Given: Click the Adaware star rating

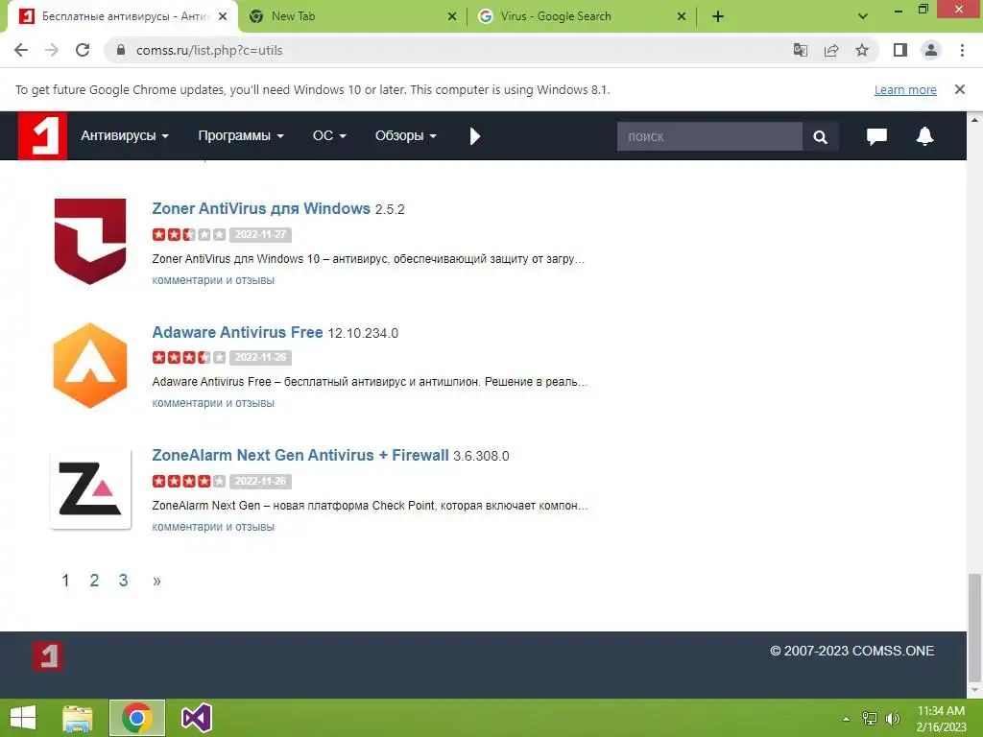Looking at the screenshot, I should coord(189,357).
